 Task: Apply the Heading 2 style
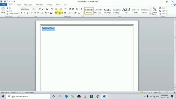pyautogui.click(x=117, y=11)
